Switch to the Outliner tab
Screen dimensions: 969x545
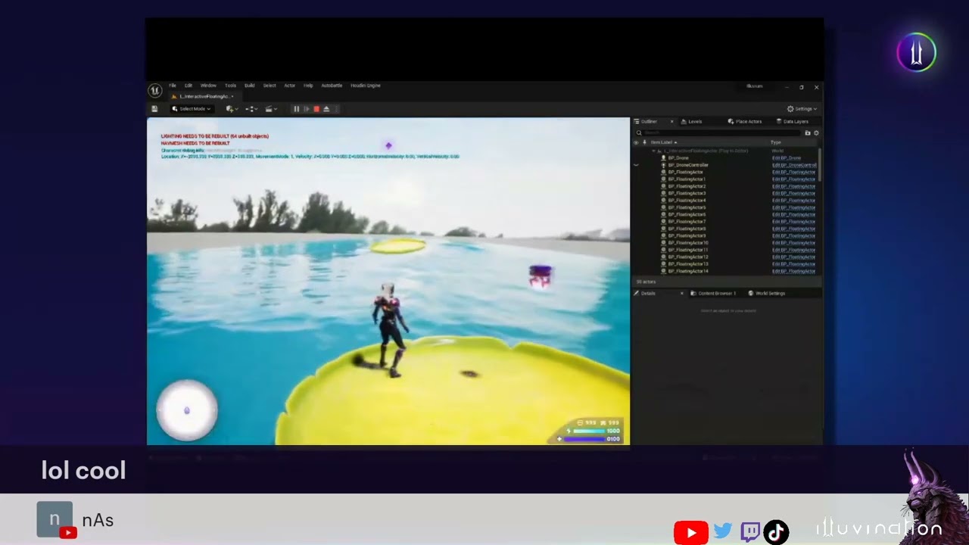(x=650, y=121)
